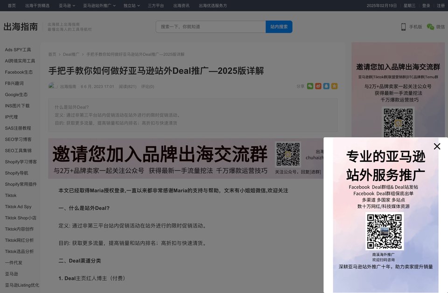The image size is (448, 293).
Task: Open 亚马逊Listing优化 in the sidebar
Action: (22, 285)
